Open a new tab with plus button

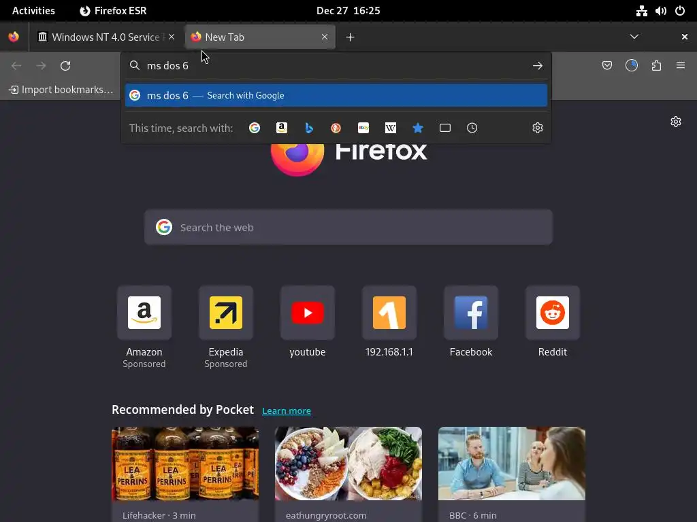click(351, 37)
